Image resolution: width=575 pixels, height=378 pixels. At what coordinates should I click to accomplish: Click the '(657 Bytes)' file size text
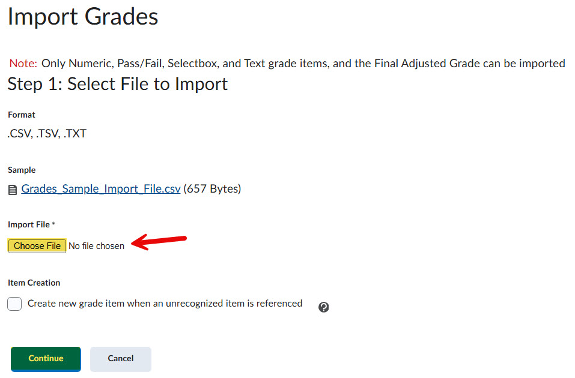pos(212,189)
